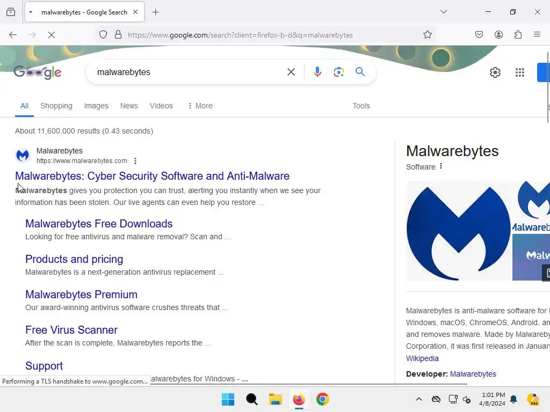View the purple Malwarebytes thumbnail image
Image resolution: width=550 pixels, height=412 pixels.
pyautogui.click(x=531, y=257)
